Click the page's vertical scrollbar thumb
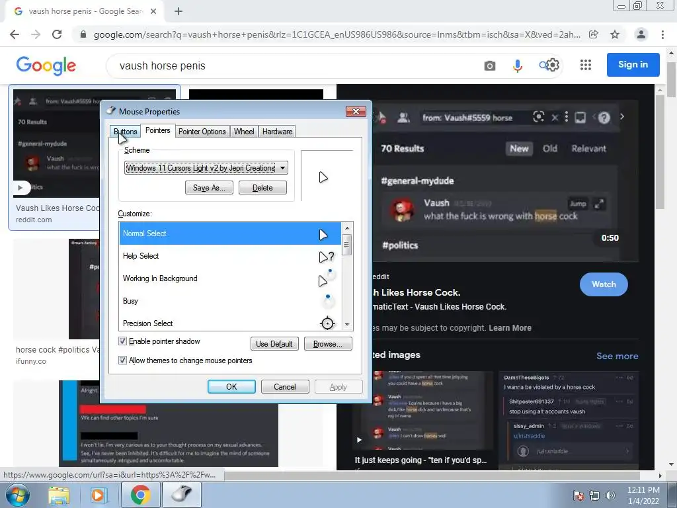Viewport: 677px width, 508px height. pos(672,80)
